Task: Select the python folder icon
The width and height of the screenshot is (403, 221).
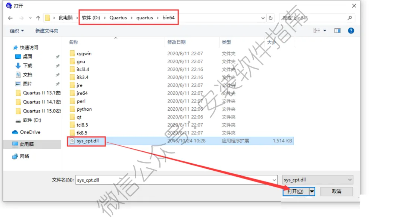Action: click(72, 109)
